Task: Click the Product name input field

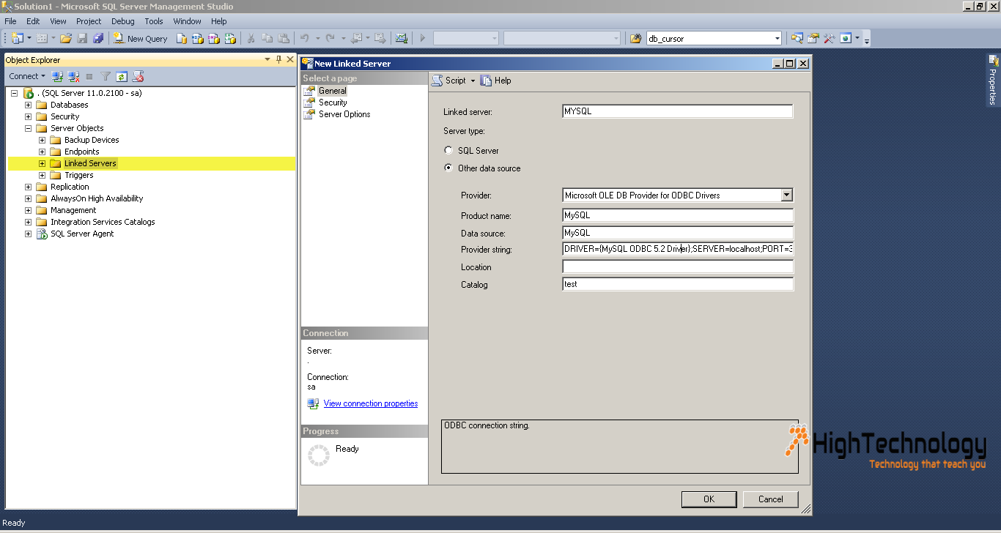Action: click(x=677, y=215)
